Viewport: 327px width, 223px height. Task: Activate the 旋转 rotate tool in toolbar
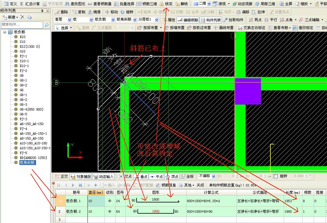(x=127, y=12)
